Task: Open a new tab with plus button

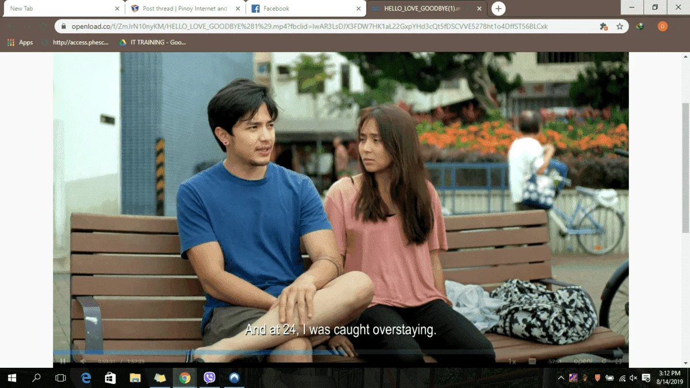Action: (499, 9)
